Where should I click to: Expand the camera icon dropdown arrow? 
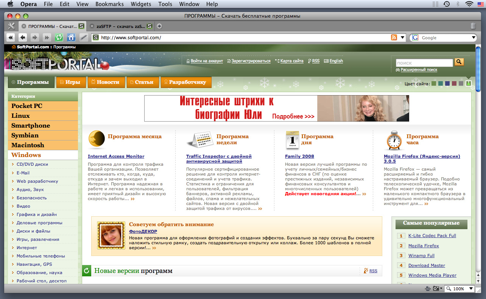(441, 288)
